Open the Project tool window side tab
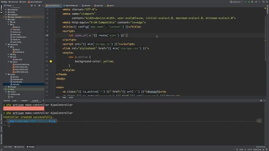 pos(1,9)
